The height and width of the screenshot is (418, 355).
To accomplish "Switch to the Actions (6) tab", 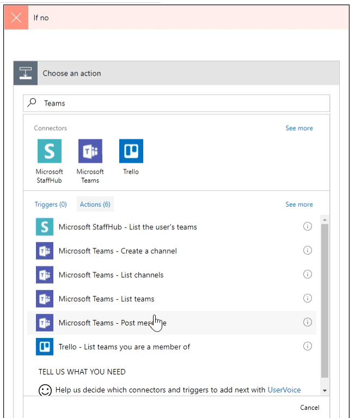I will point(95,205).
